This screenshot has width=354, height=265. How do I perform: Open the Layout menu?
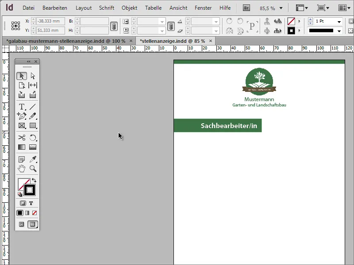pyautogui.click(x=84, y=8)
